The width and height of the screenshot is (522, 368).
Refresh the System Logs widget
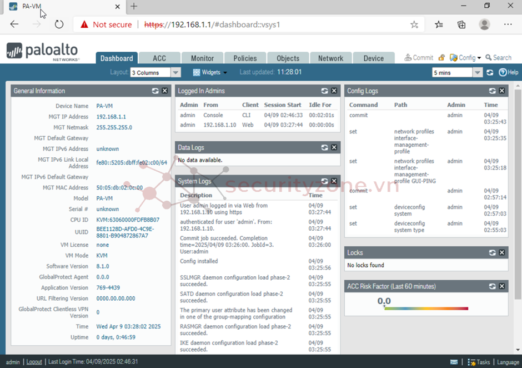[x=325, y=181]
